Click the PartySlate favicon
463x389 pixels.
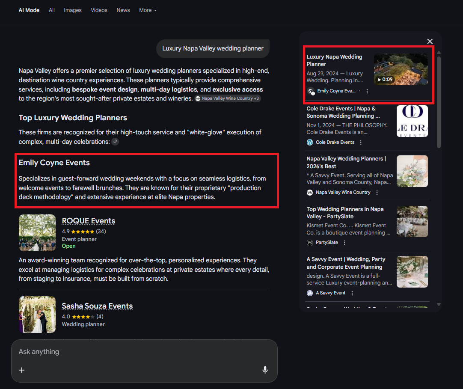tap(310, 243)
